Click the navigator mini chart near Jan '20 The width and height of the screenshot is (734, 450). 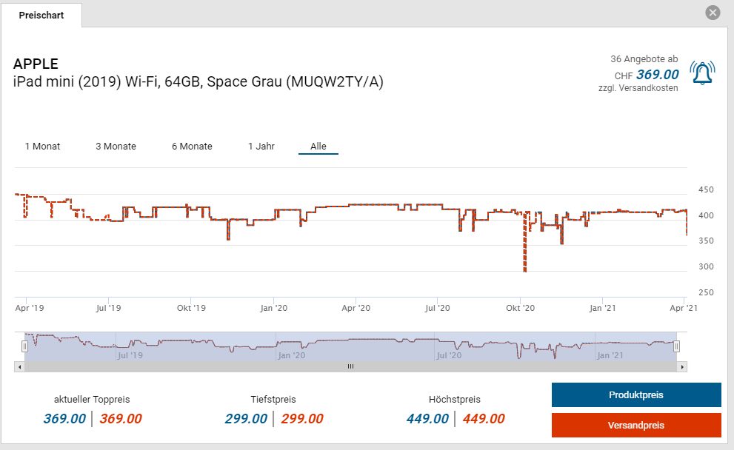291,344
